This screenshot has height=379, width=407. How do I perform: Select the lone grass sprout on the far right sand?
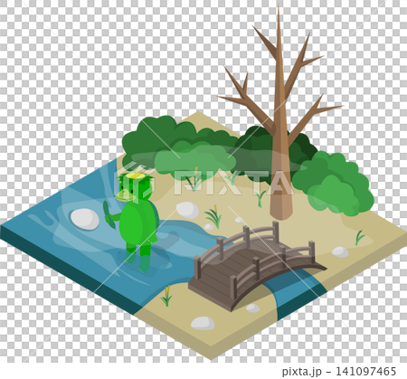(x=359, y=237)
